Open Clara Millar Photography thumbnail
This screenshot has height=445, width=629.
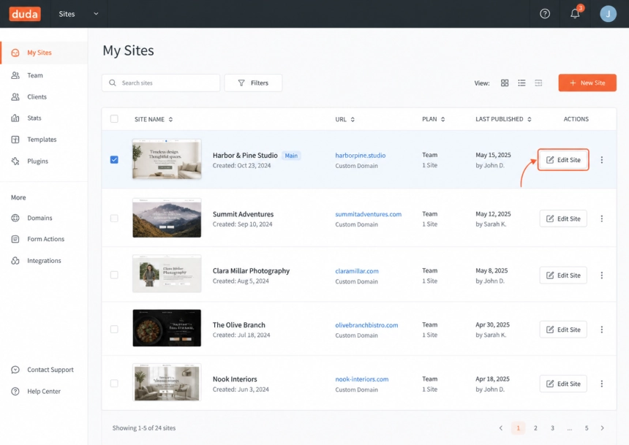point(167,273)
